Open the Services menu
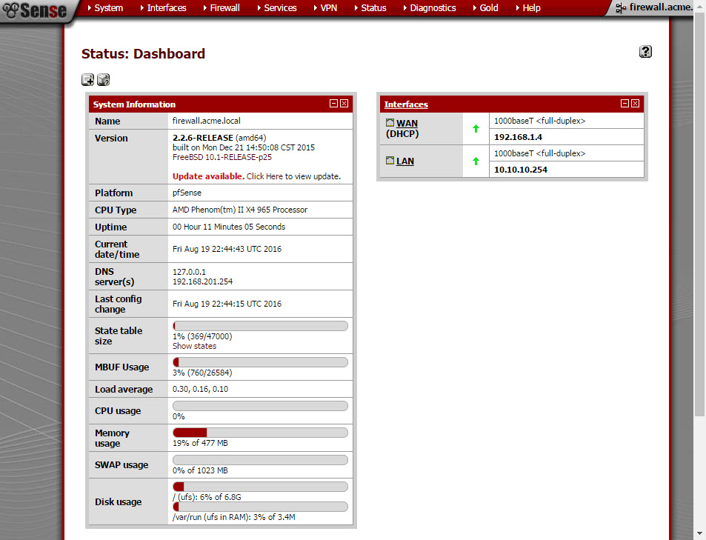This screenshot has height=540, width=706. coord(277,7)
